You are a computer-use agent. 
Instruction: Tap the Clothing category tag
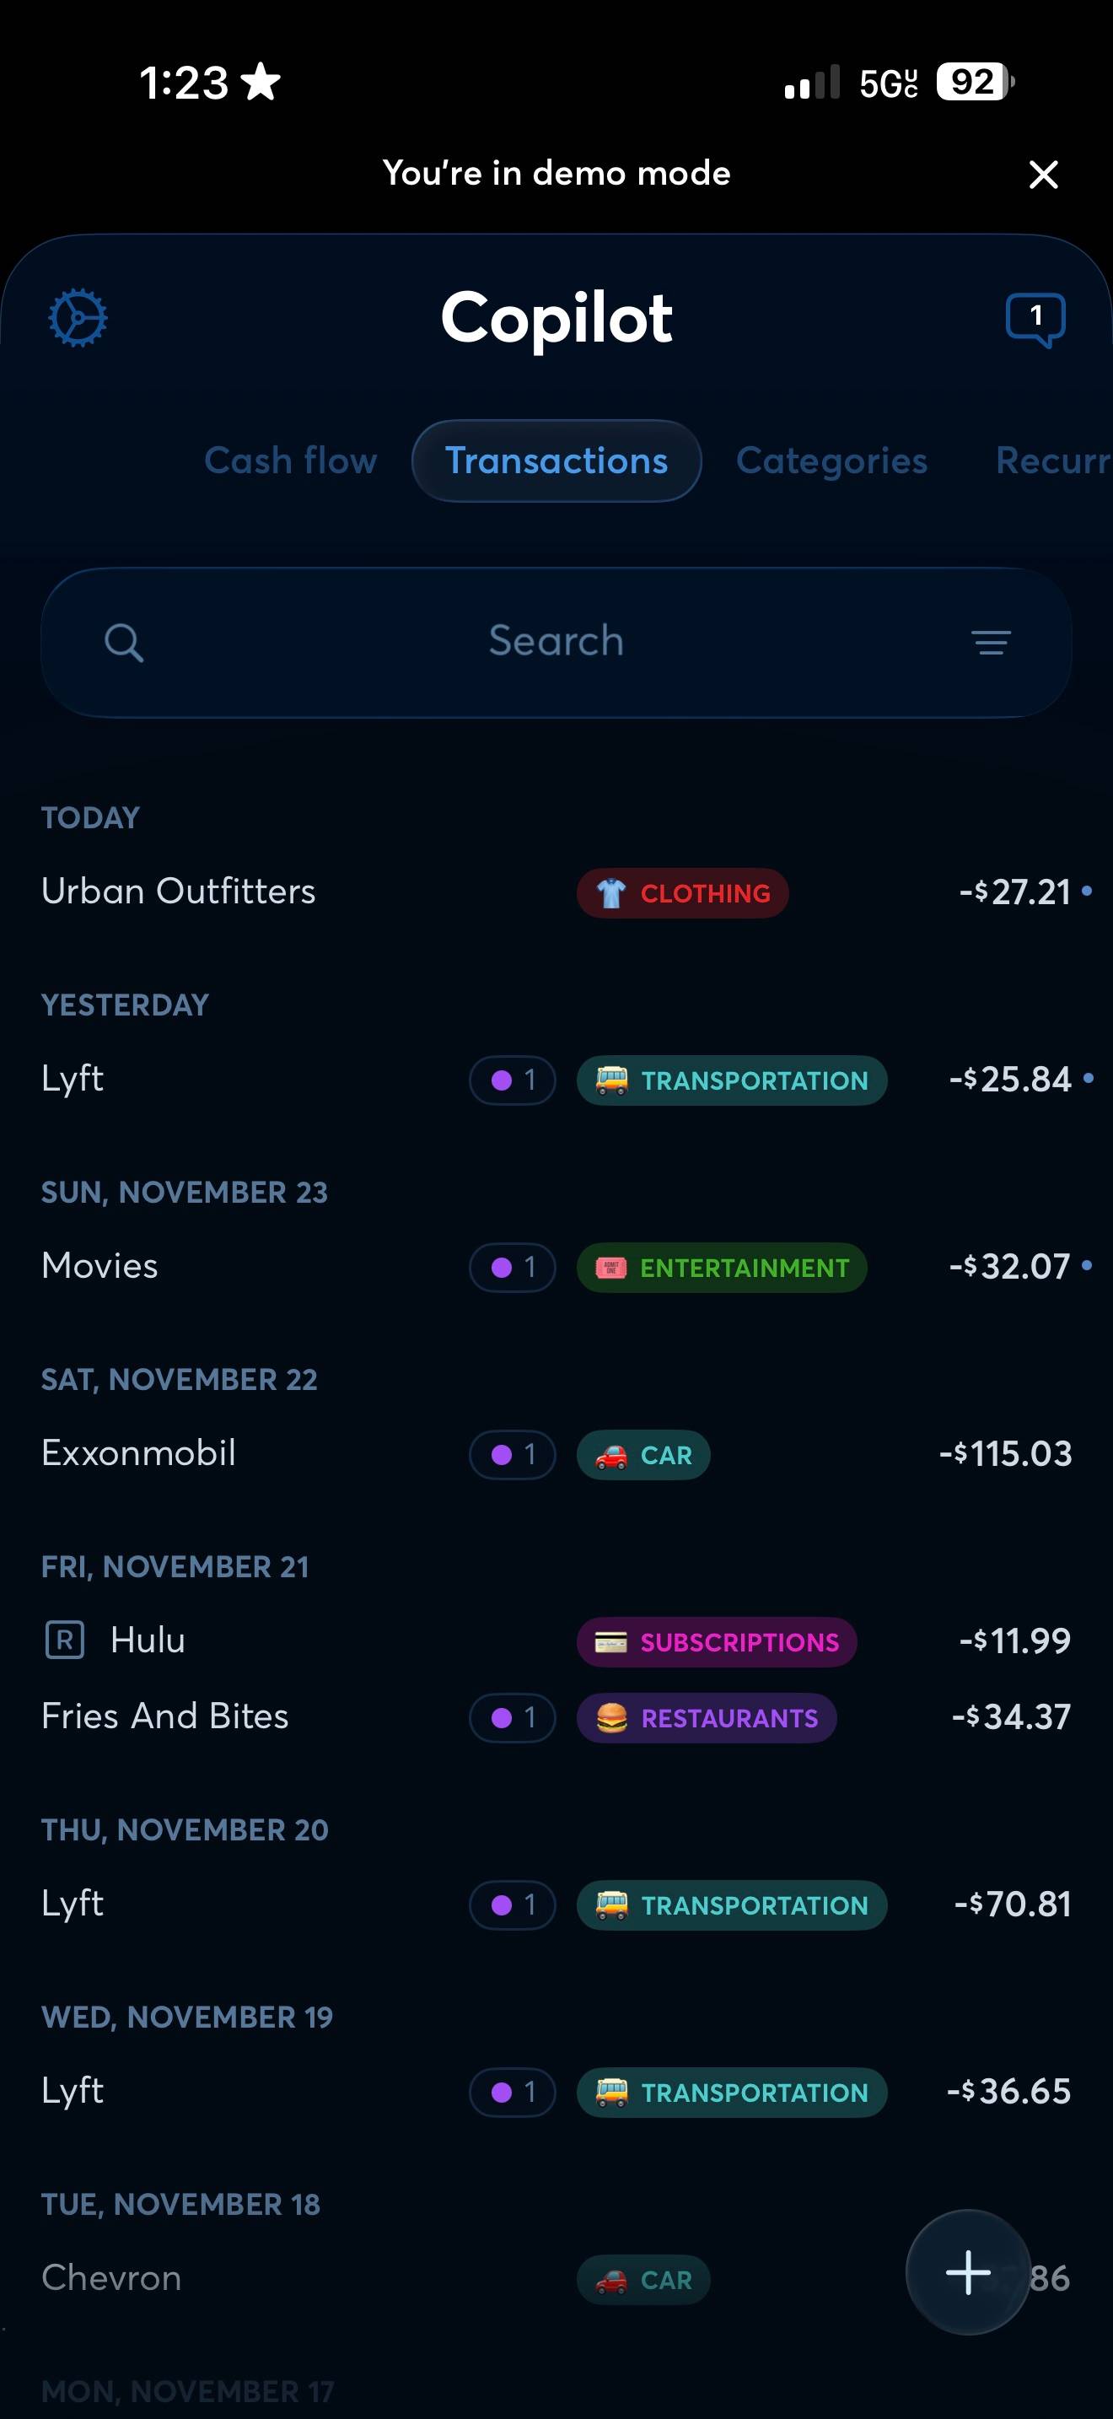click(x=682, y=893)
